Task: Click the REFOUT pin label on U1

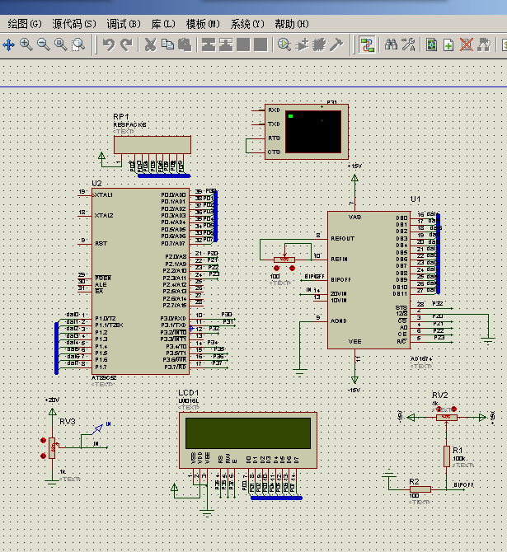Action: (x=342, y=239)
